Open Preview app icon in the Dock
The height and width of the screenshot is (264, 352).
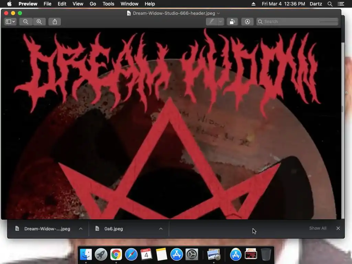(x=213, y=255)
